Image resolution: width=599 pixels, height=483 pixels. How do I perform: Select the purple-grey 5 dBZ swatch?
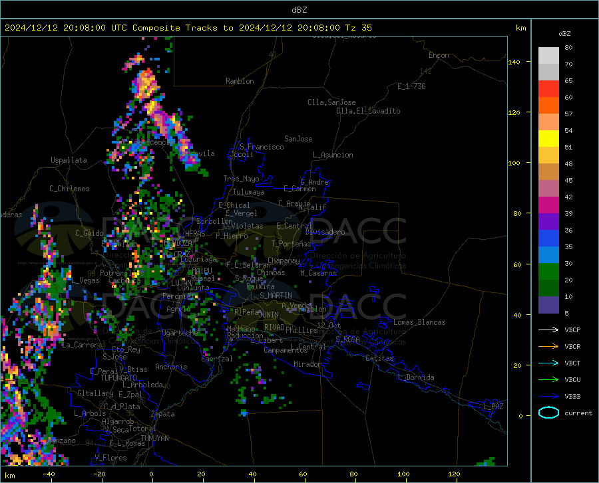(548, 305)
